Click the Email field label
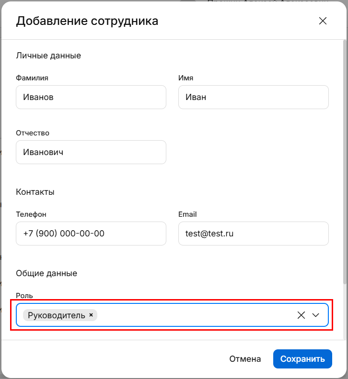Viewport: 348px width, 379px height. click(x=187, y=214)
